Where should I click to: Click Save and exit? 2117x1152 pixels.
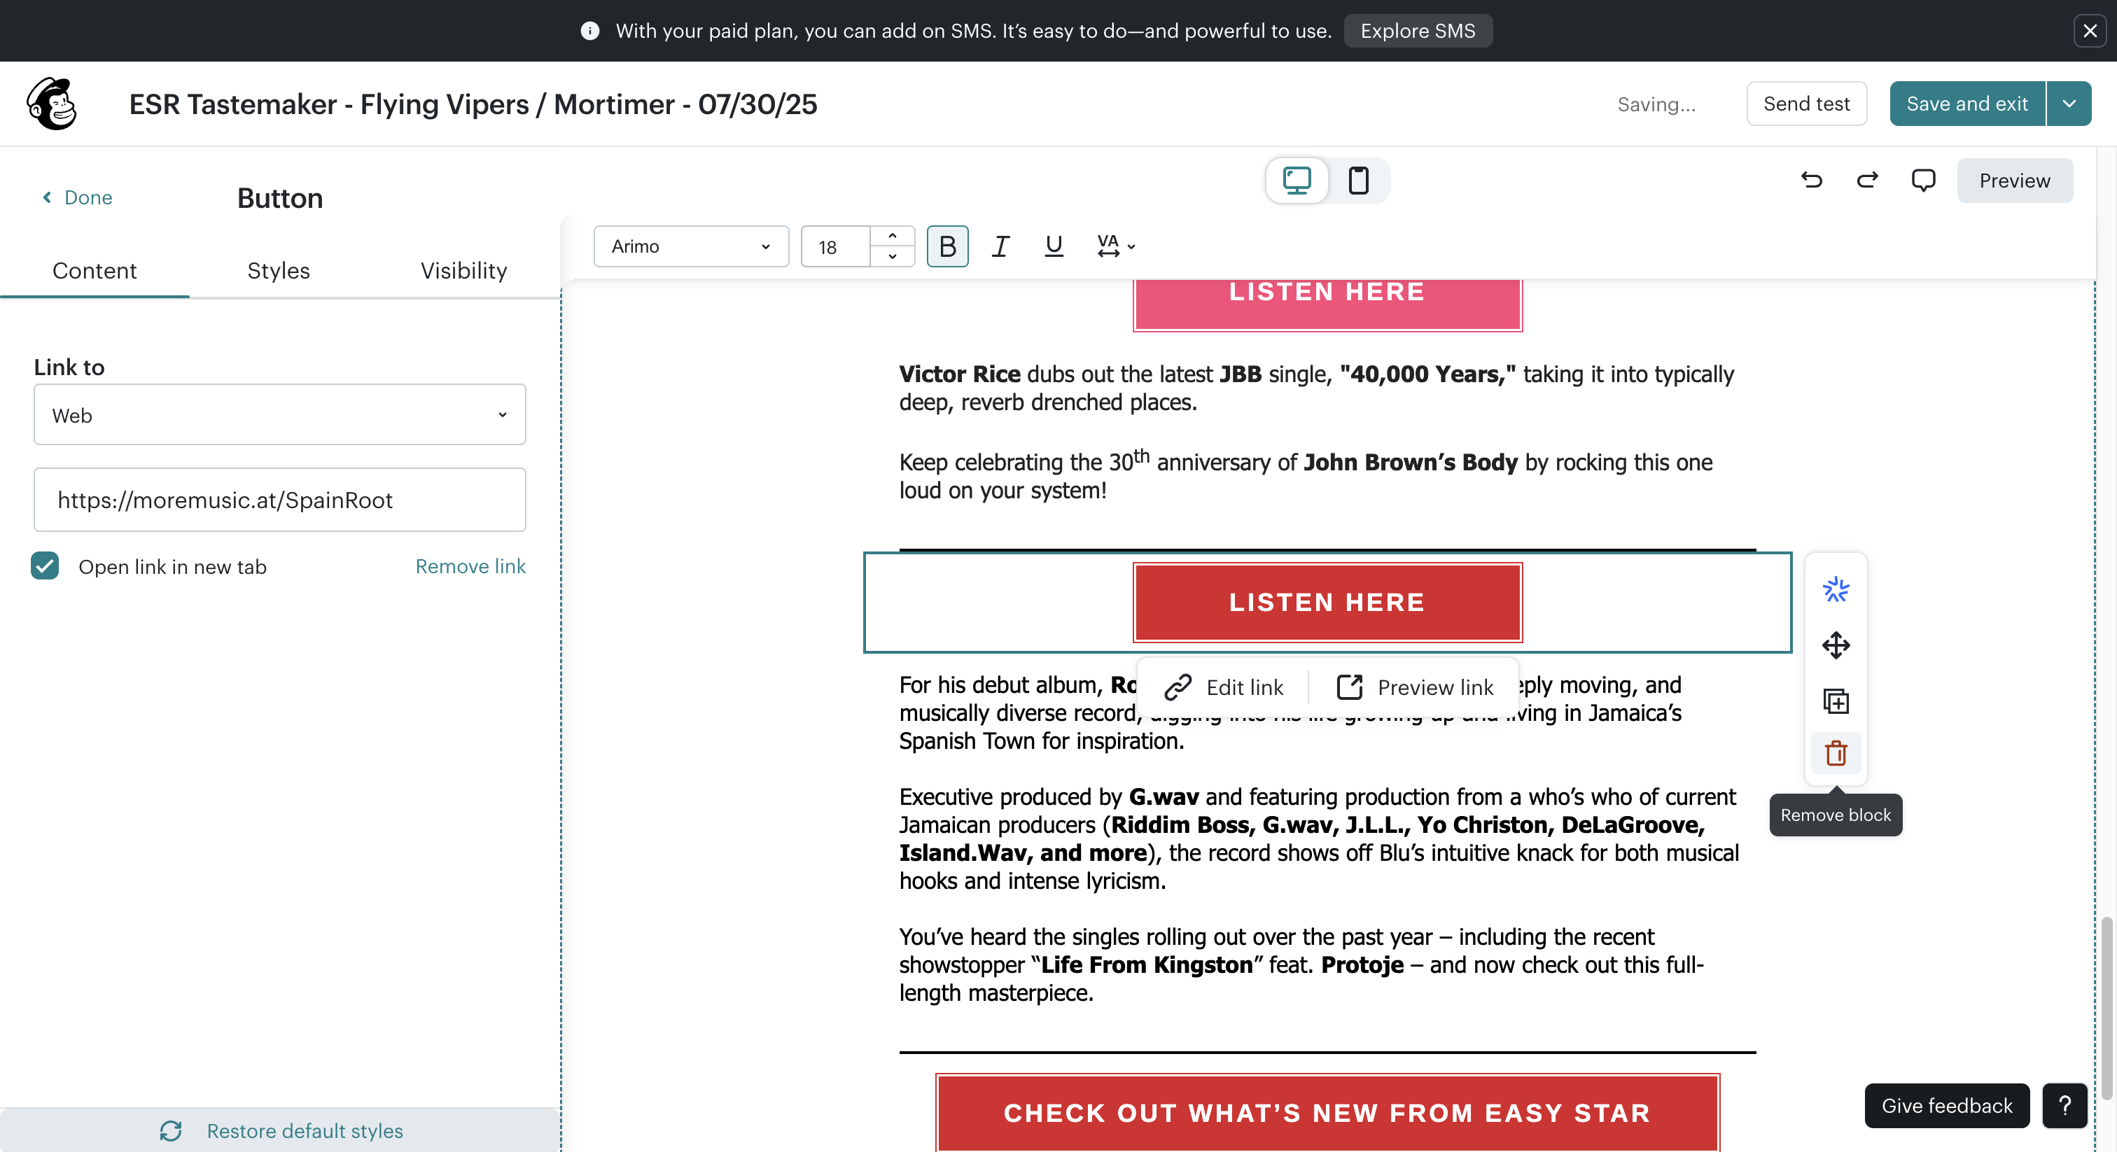point(1967,104)
